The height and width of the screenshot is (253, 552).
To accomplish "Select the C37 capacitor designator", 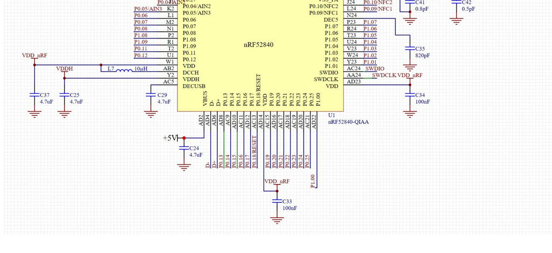I will 45,95.
